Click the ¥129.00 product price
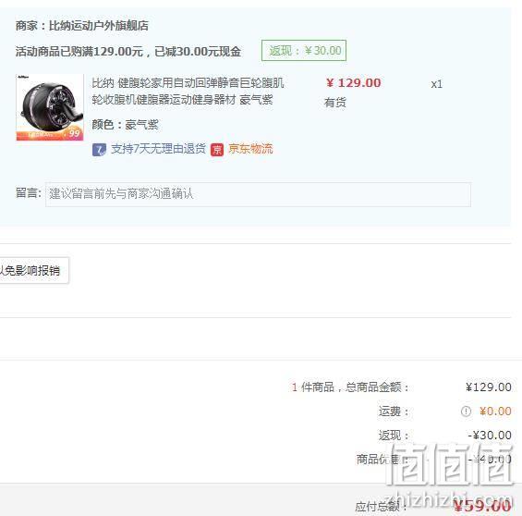Screen dimensions: 522x516 point(353,83)
